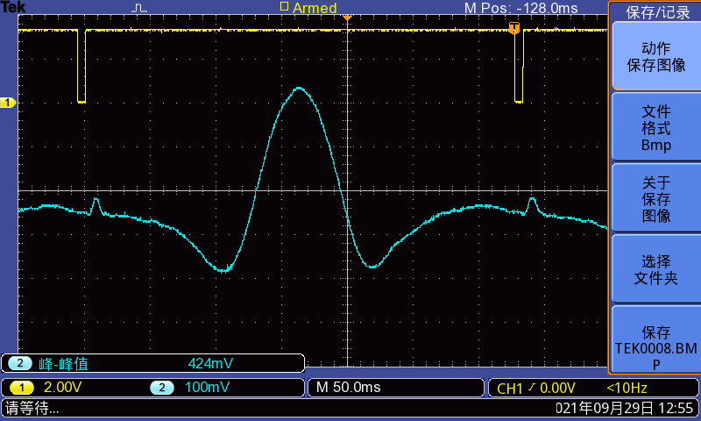Select the yellow channel 1 badge
The image size is (701, 421).
pyautogui.click(x=22, y=388)
